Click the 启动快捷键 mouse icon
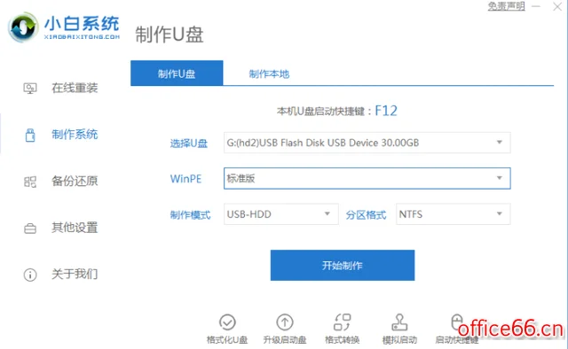The height and width of the screenshot is (349, 568). [457, 322]
